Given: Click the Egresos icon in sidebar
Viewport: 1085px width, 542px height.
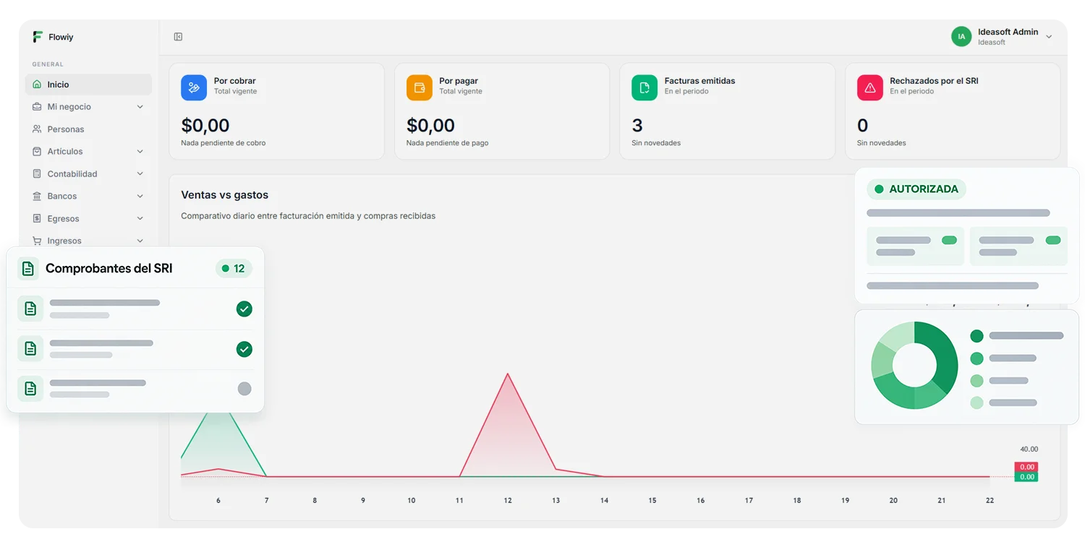Looking at the screenshot, I should click(x=37, y=219).
